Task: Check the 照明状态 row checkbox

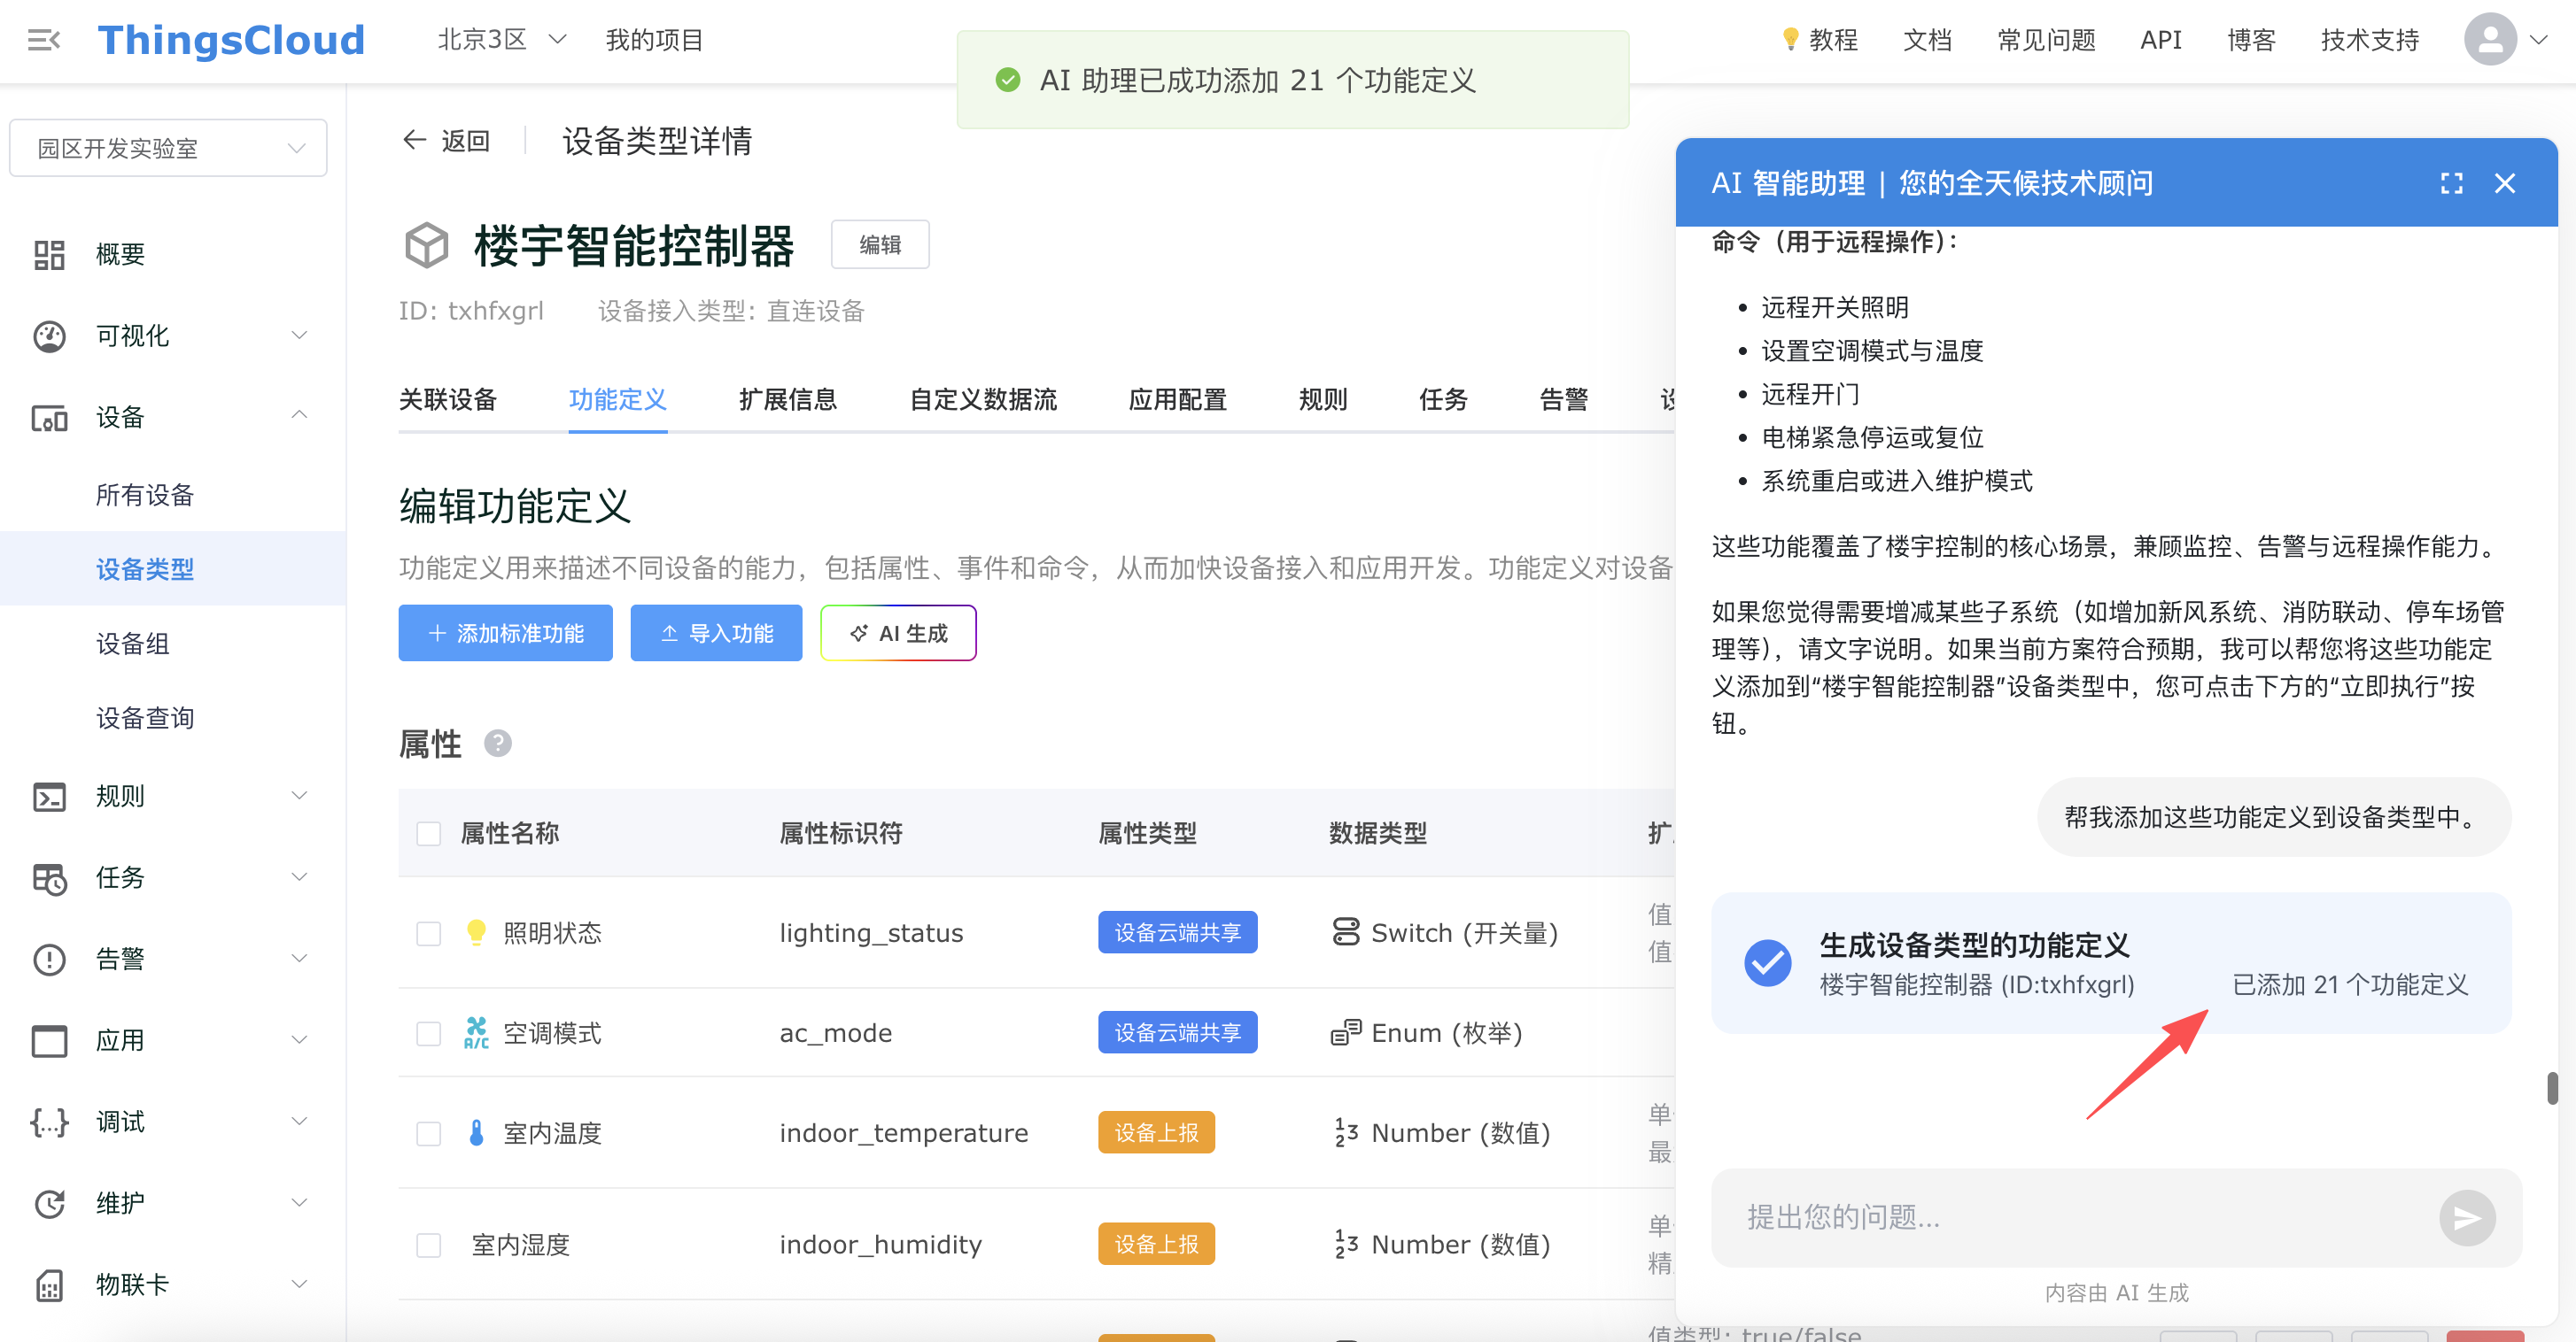Action: (428, 933)
